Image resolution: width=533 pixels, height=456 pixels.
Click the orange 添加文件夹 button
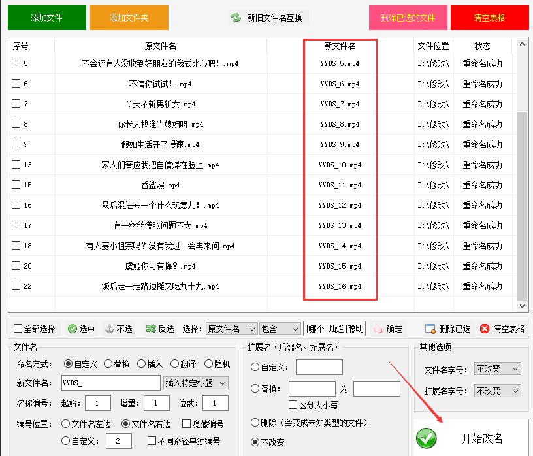(x=129, y=18)
